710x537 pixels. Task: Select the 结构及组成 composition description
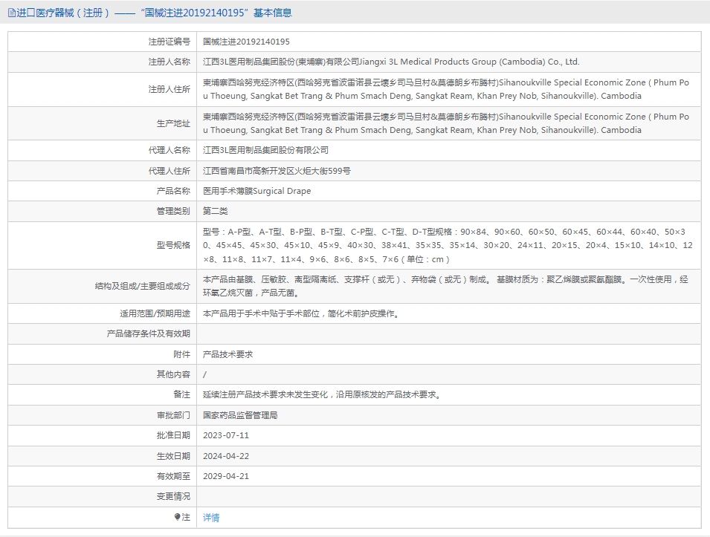point(445,287)
